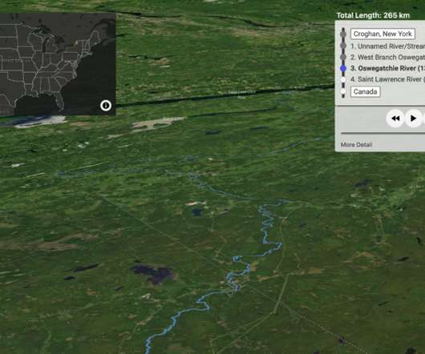This screenshot has height=354, width=425.
Task: Select the Croghan, New York start location
Action: coord(382,34)
